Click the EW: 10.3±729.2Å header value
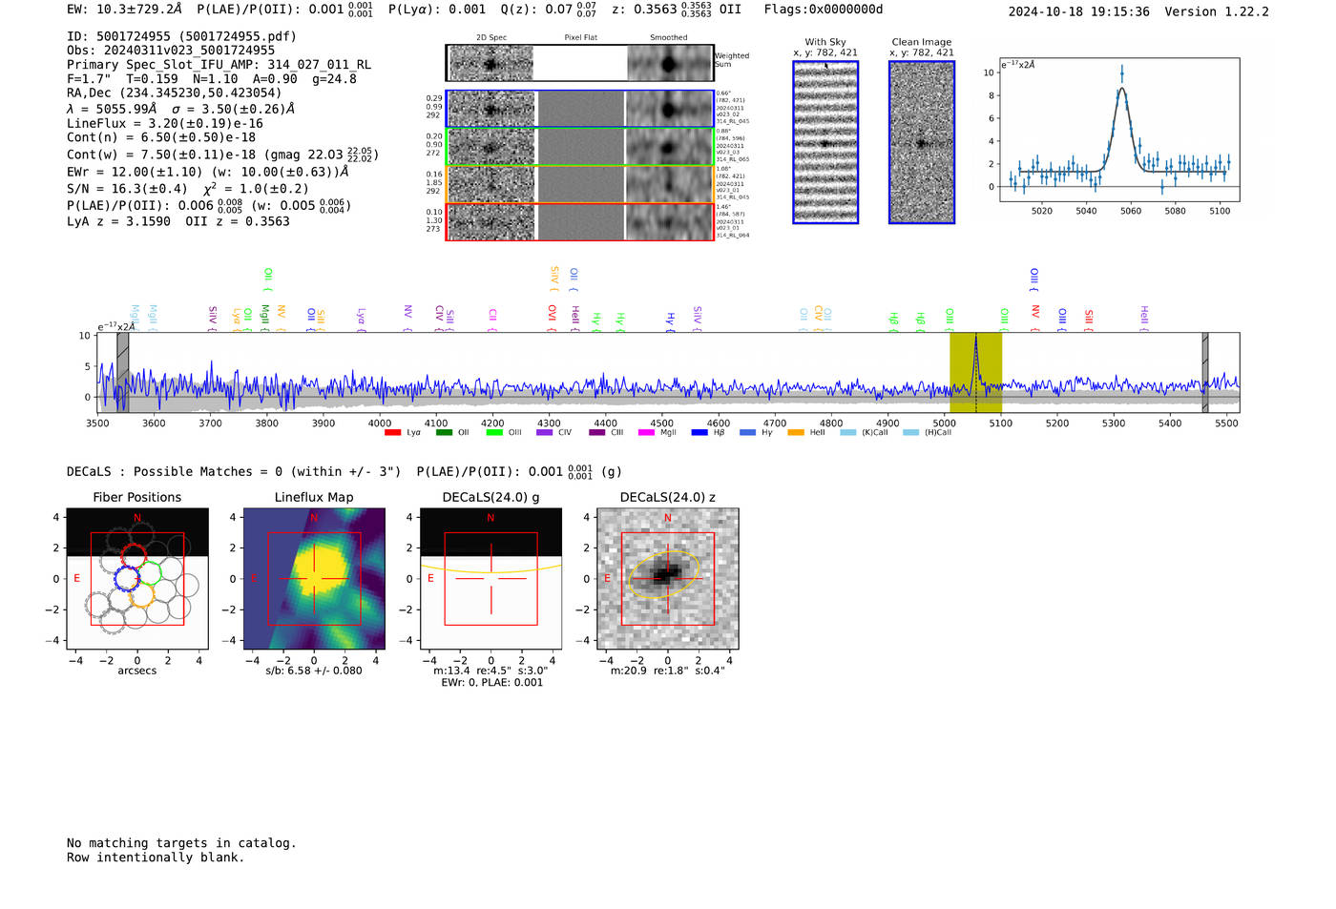 coord(124,10)
